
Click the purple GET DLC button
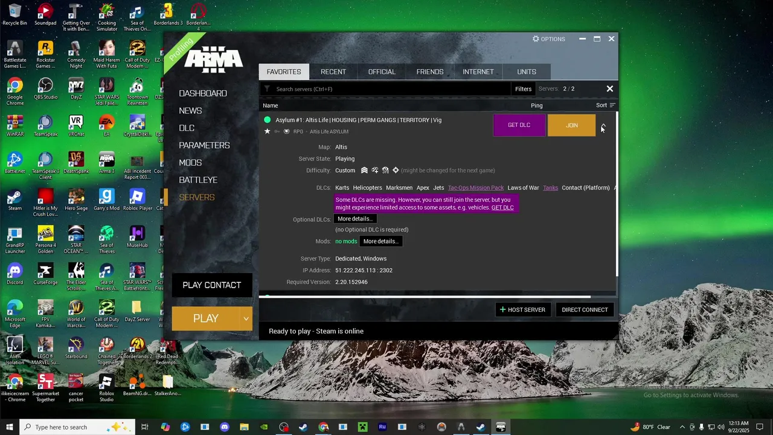[x=519, y=125]
